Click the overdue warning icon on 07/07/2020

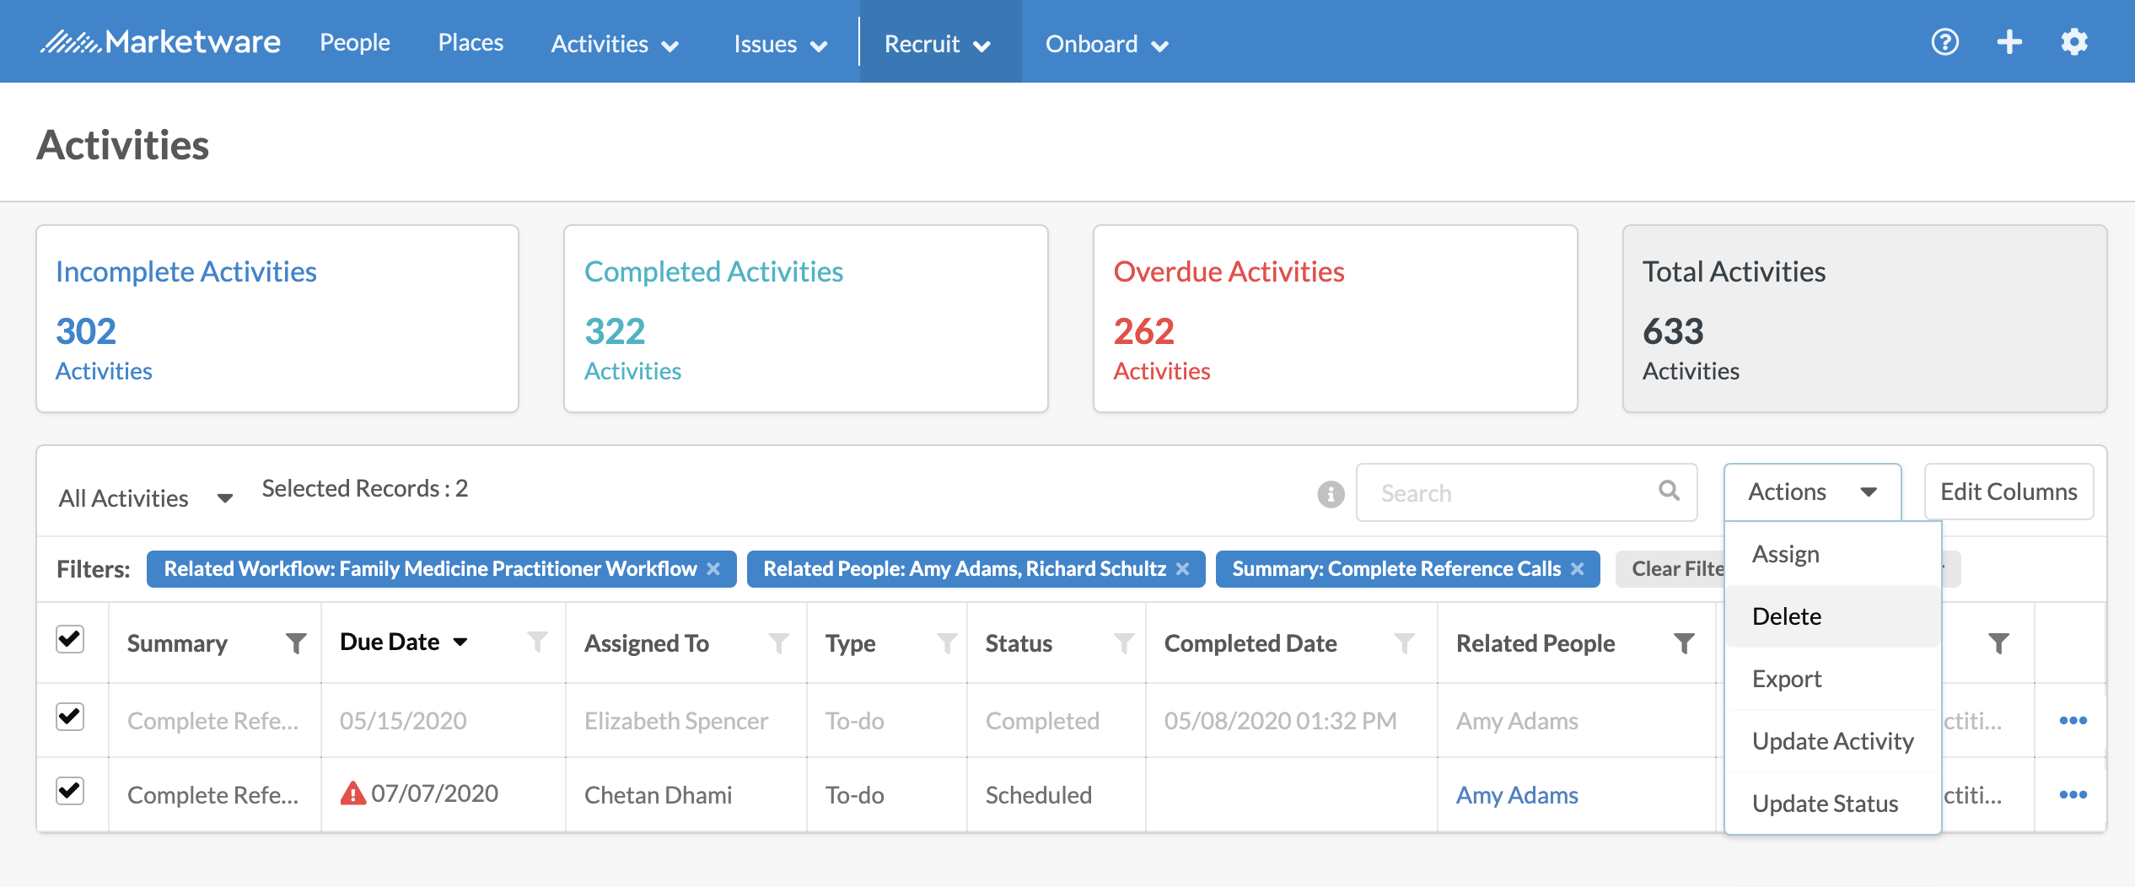tap(352, 793)
